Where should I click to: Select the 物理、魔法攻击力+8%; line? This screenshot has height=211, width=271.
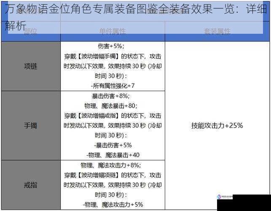pyautogui.click(x=111, y=165)
